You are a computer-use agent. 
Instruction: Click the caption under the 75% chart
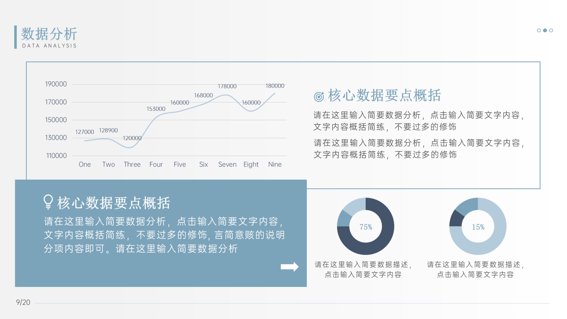pos(363,269)
